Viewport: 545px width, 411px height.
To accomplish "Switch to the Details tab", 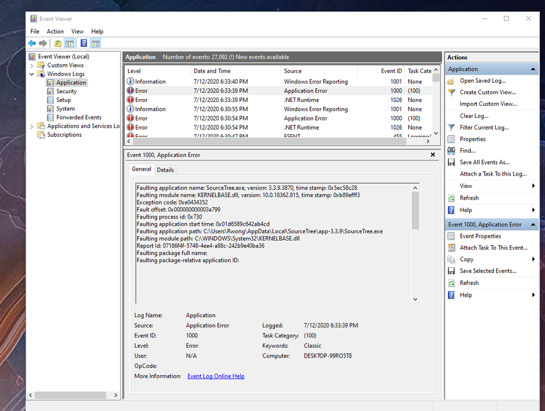I will pyautogui.click(x=165, y=170).
